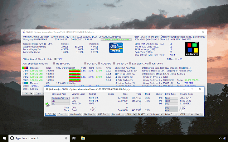Click inside the Type here to search box

[x=39, y=138]
